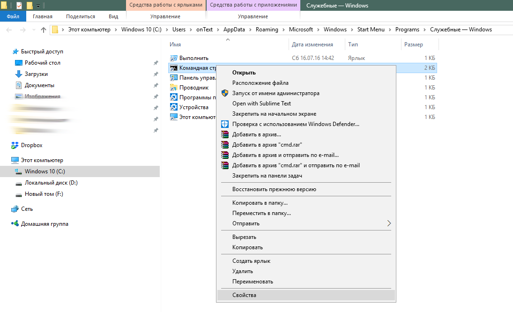Click the properties checkmark icon in title bar

[x=19, y=5]
